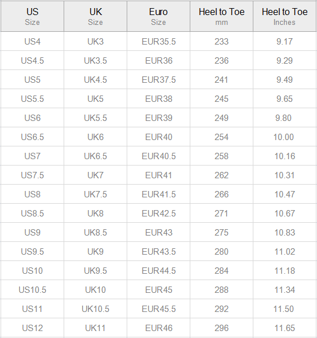Select the 266 mm cell
Image resolution: width=317 pixels, height=338 pixels.
tap(222, 194)
